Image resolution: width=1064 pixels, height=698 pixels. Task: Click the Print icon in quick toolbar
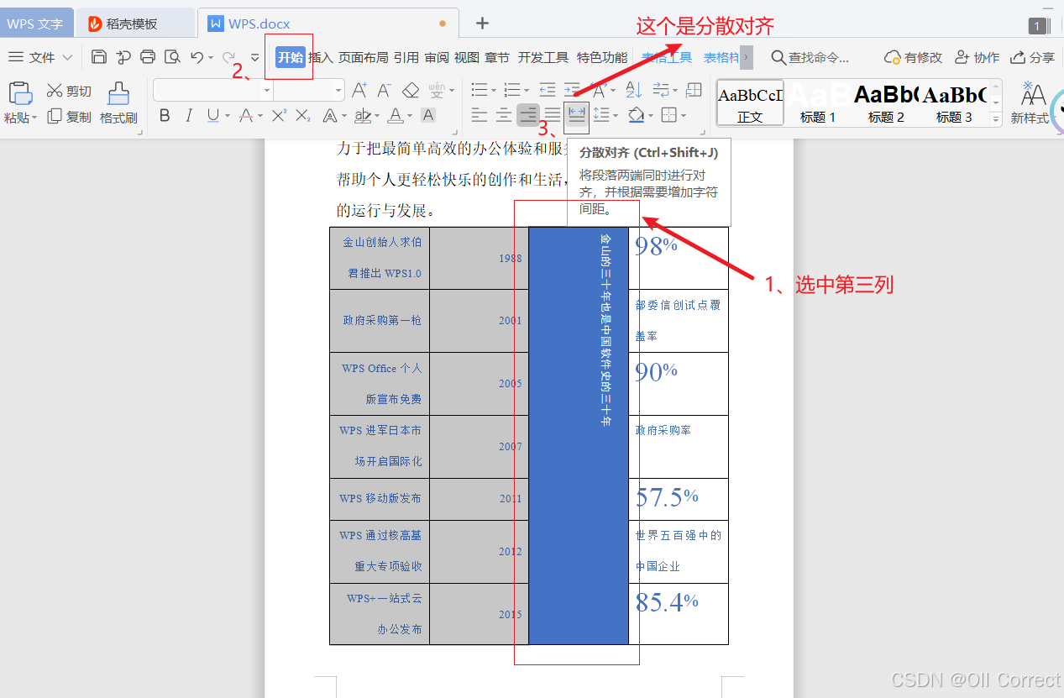tap(148, 57)
